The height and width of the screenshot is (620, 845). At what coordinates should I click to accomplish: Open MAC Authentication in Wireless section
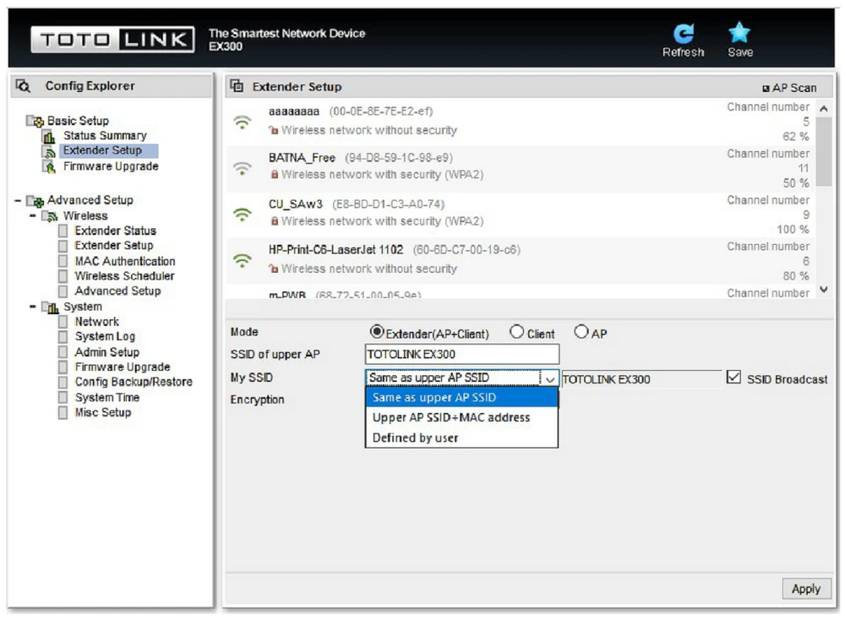[x=124, y=261]
